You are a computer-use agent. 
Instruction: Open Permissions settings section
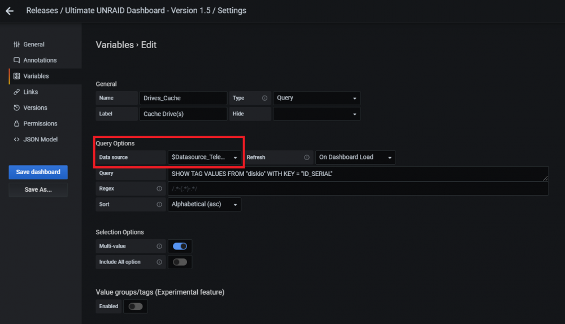40,123
